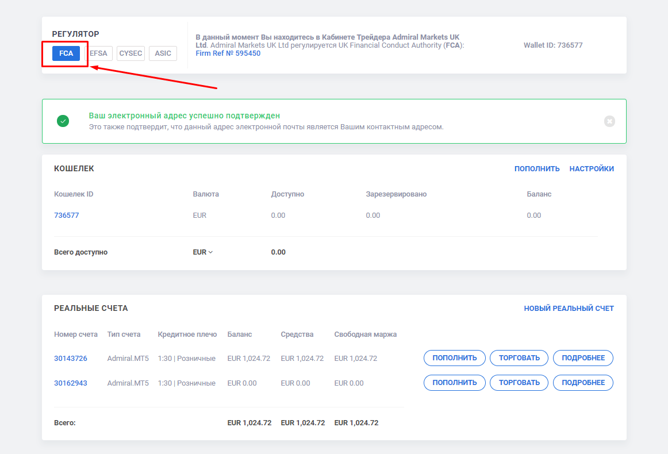Click the Всего доступно label
Image resolution: width=668 pixels, height=454 pixels.
(x=80, y=252)
